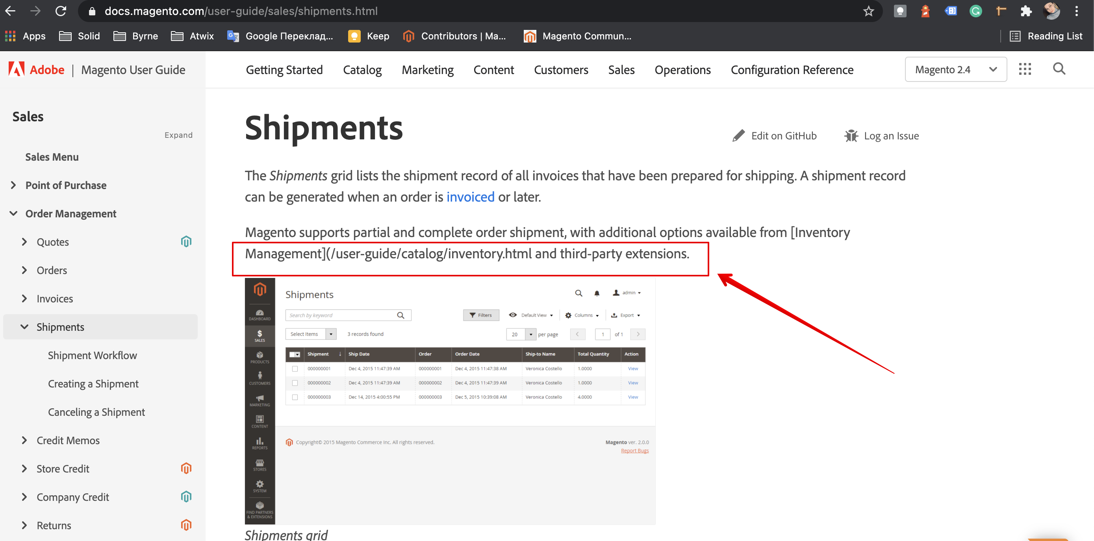This screenshot has width=1094, height=541.
Task: Open the Magento 2.4 version dropdown
Action: click(x=955, y=69)
